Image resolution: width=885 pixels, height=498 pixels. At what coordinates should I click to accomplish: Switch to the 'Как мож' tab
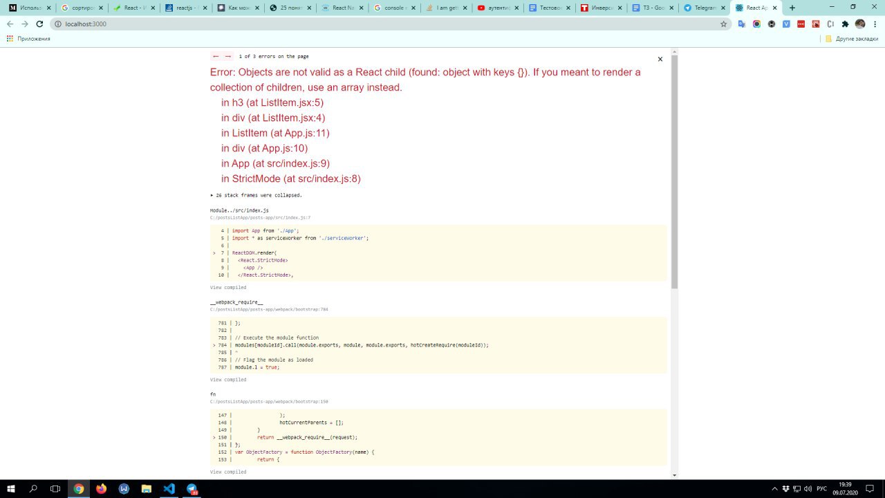[237, 8]
